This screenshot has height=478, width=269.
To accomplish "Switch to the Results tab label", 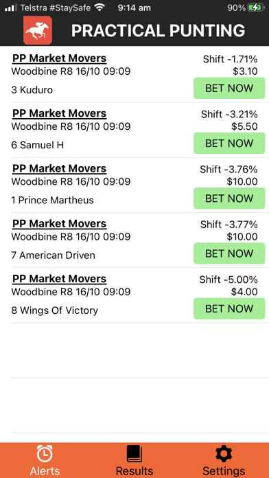I will click(134, 471).
